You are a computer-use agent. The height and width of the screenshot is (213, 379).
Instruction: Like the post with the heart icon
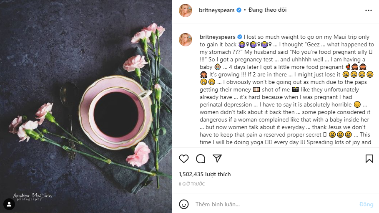click(184, 159)
